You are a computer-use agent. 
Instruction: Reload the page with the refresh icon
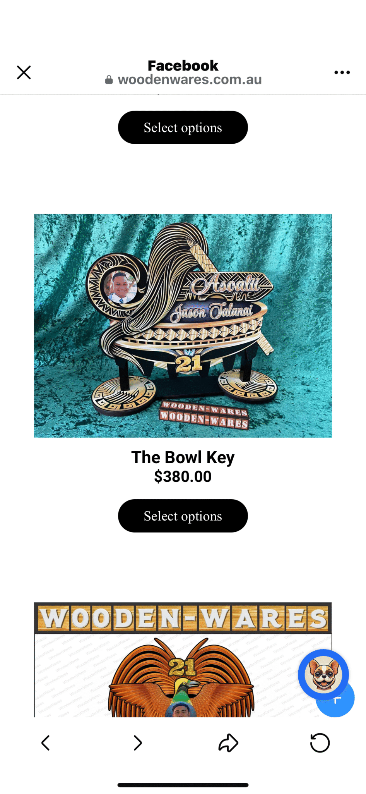[320, 743]
